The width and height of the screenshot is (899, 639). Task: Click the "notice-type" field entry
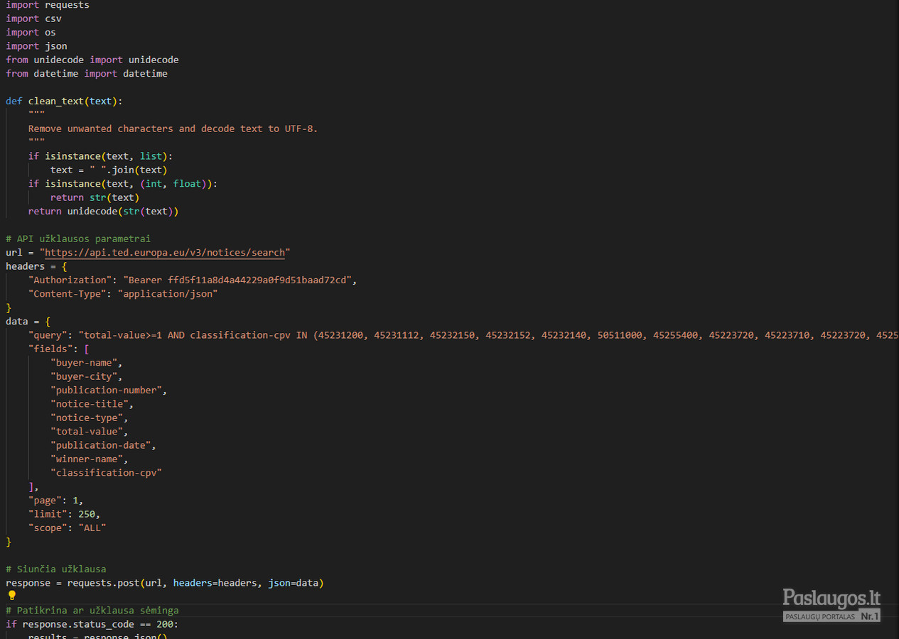point(90,418)
